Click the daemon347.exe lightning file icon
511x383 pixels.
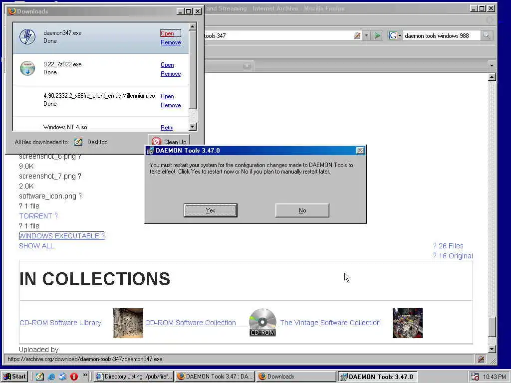(x=27, y=37)
